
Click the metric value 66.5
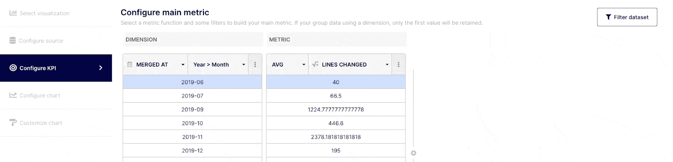pos(336,96)
